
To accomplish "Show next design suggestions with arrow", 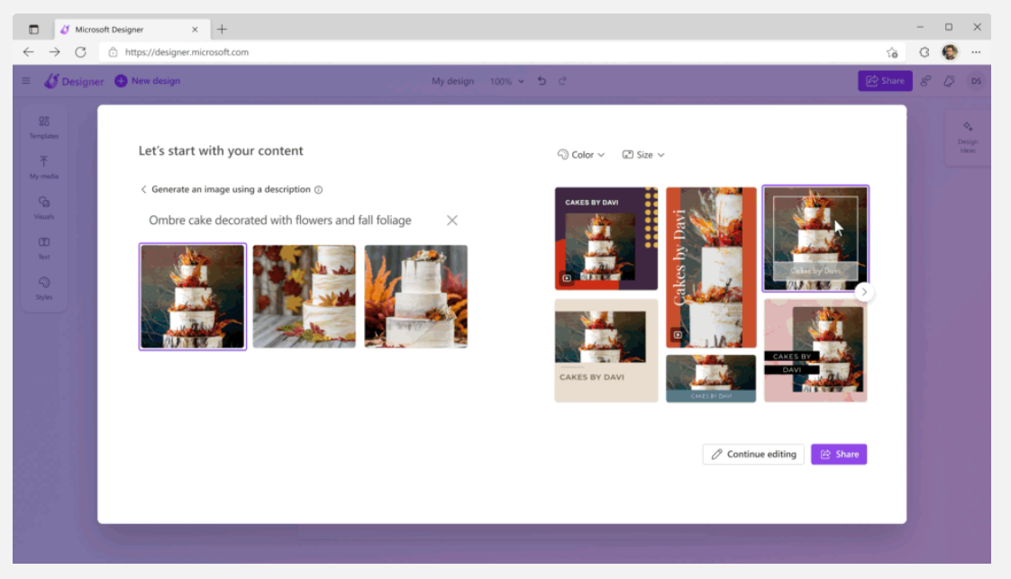I will click(x=864, y=292).
